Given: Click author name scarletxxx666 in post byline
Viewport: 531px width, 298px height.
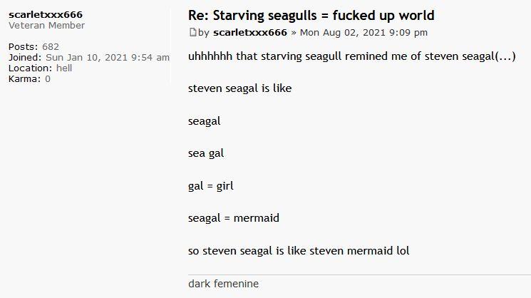Looking at the screenshot, I should 250,33.
